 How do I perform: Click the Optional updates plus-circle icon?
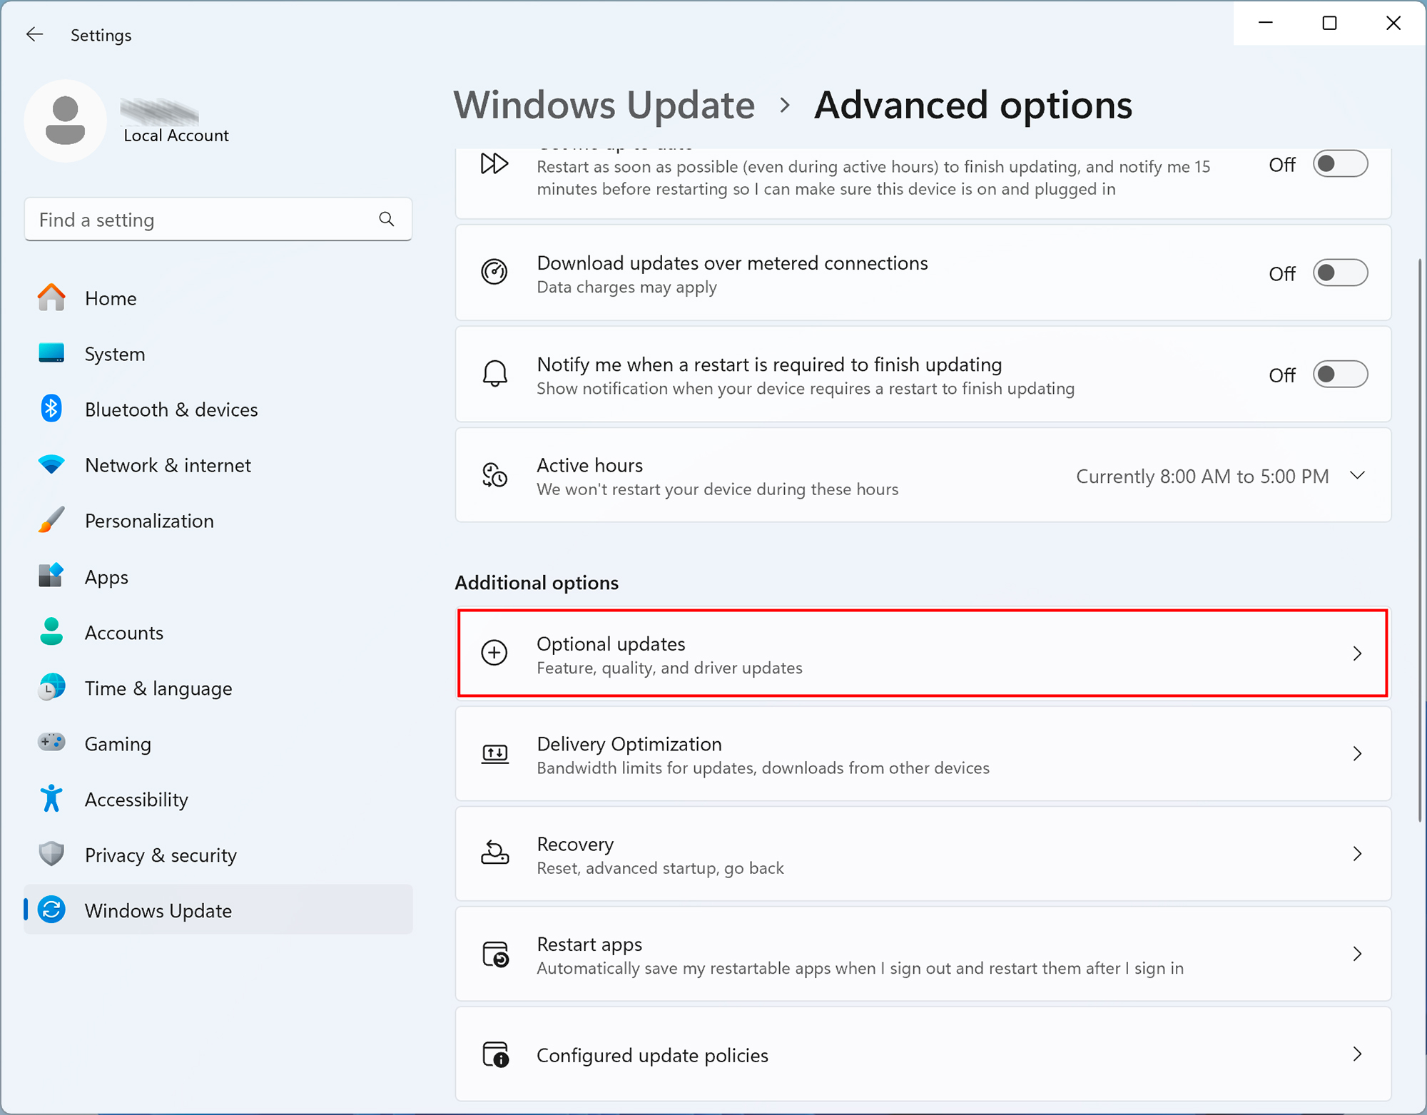tap(494, 653)
